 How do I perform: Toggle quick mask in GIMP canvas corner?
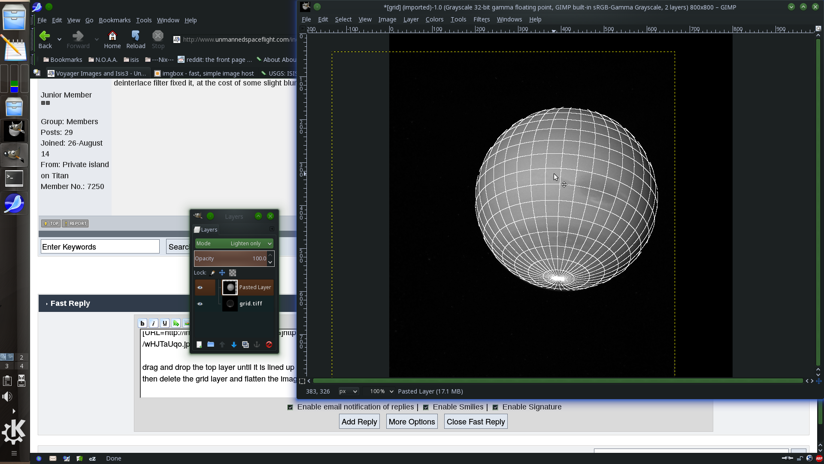click(302, 381)
